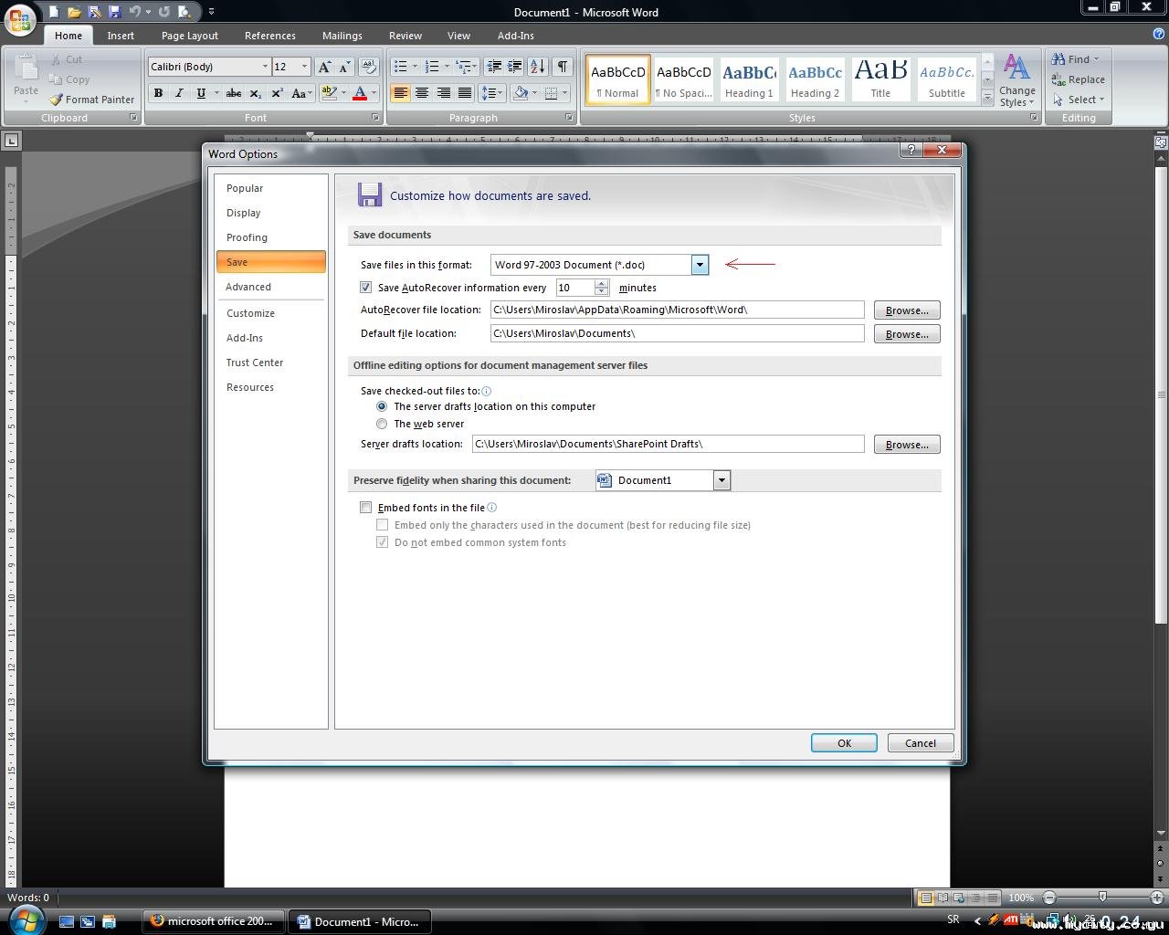Click the Save floppy icon in Quick Access
The height and width of the screenshot is (935, 1169).
[x=114, y=12]
